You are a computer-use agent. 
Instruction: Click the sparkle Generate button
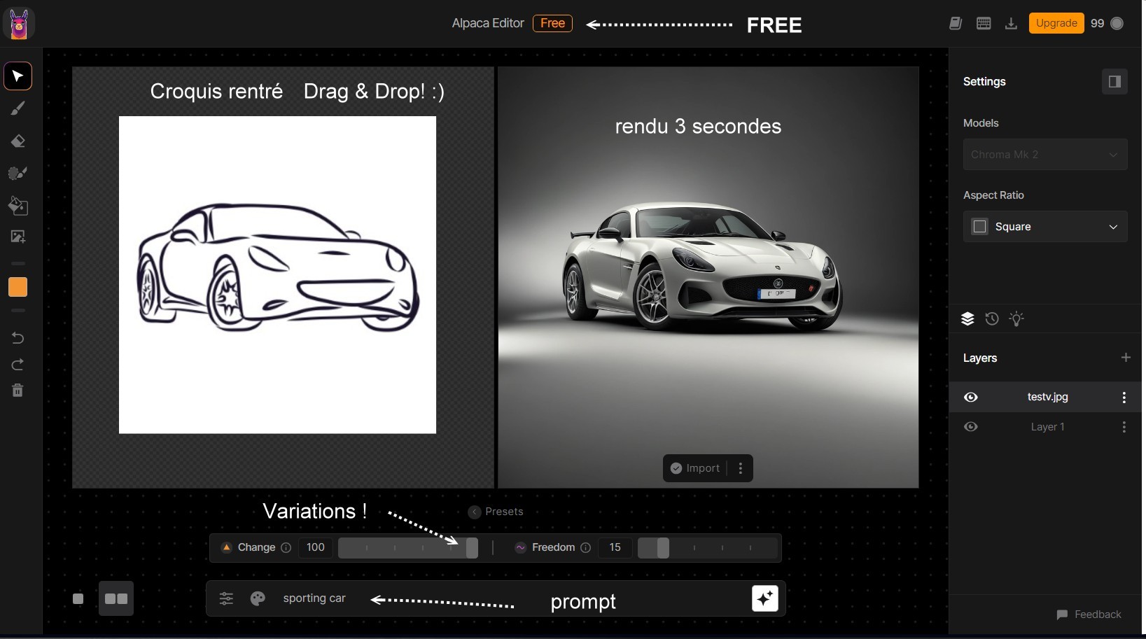click(764, 598)
